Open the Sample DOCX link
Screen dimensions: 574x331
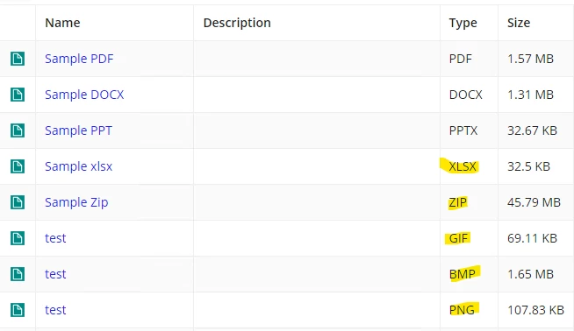click(x=84, y=95)
